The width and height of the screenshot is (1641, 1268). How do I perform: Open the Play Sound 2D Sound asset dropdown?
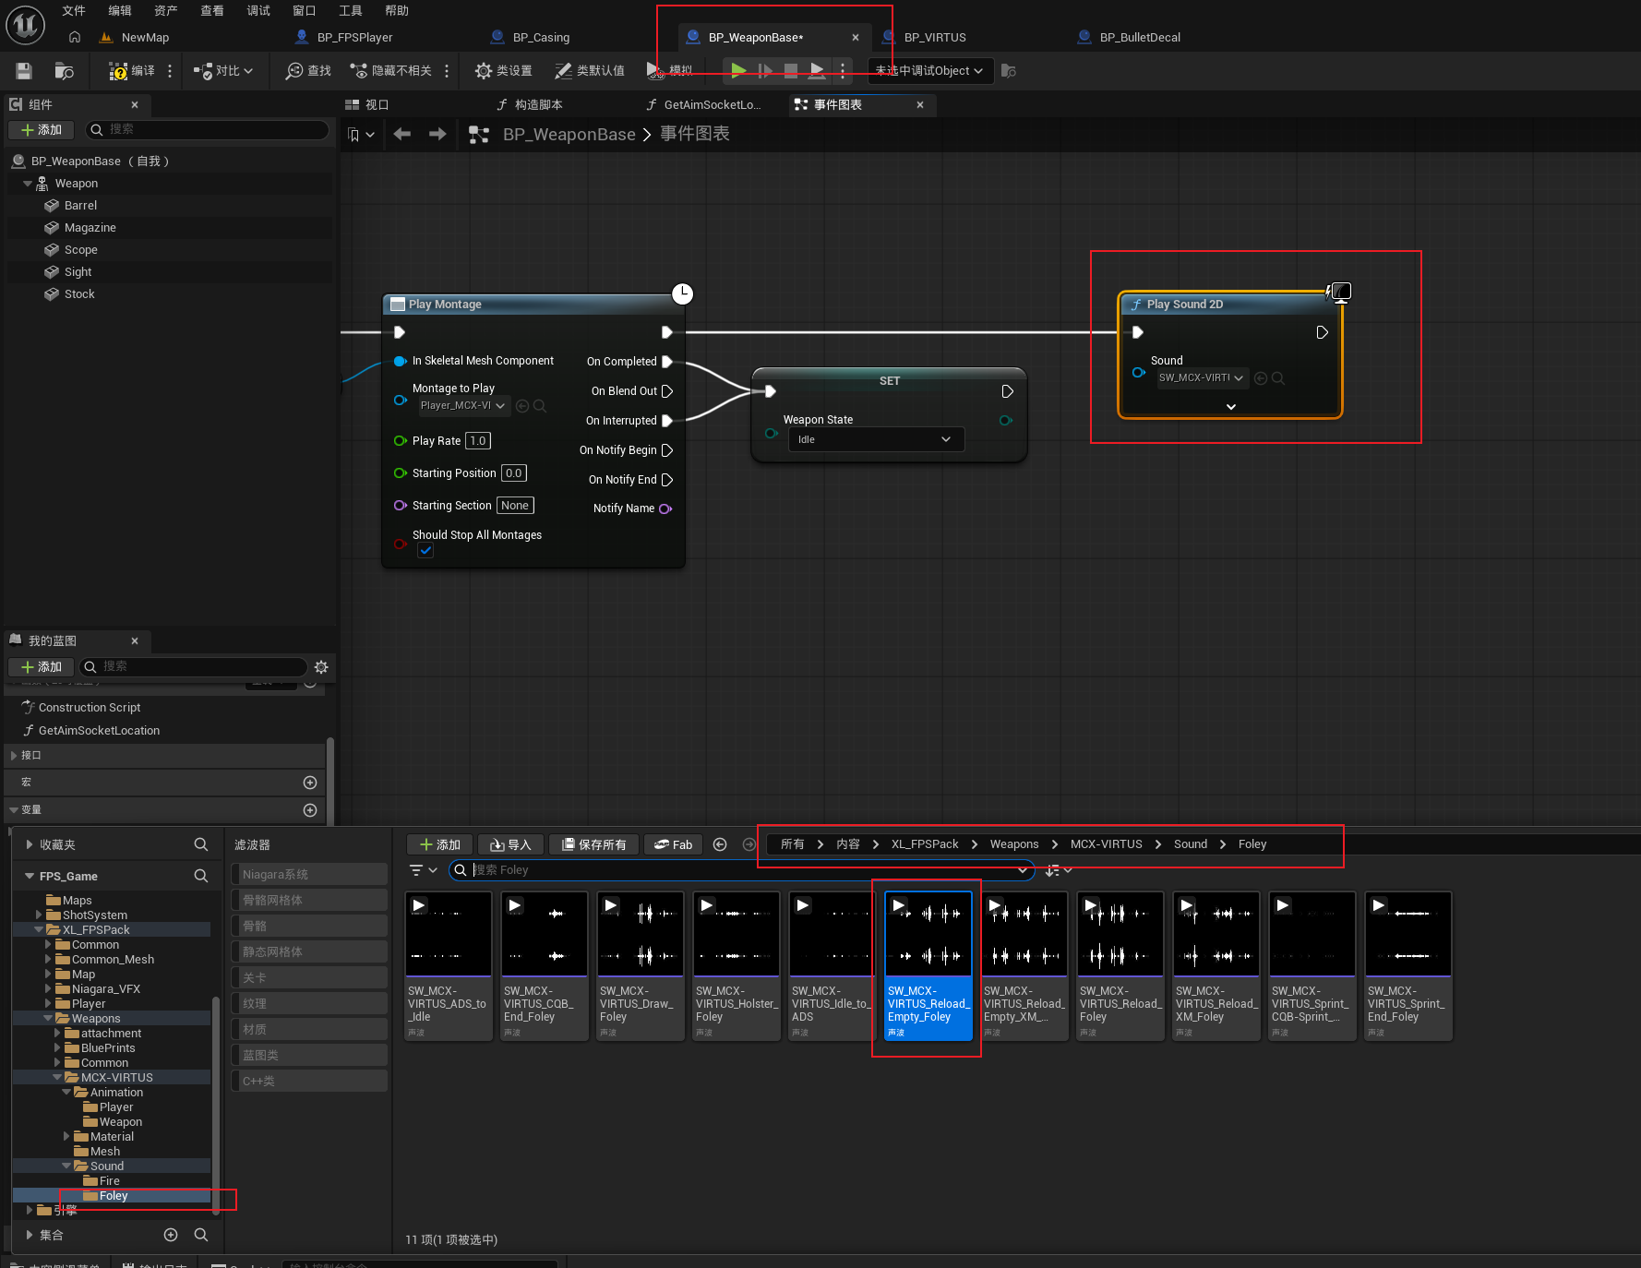pos(1202,377)
